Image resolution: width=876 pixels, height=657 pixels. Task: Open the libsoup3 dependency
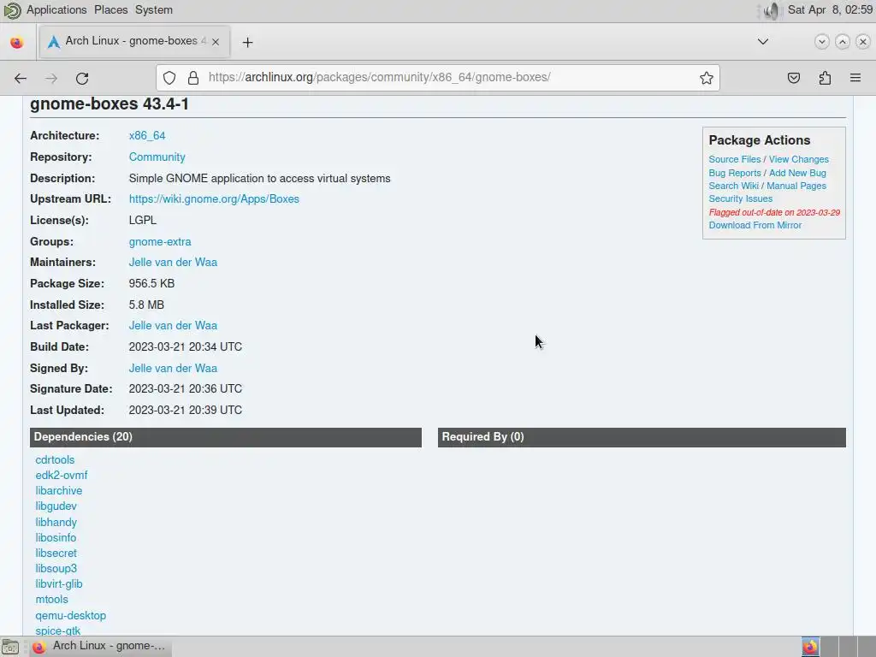[56, 569]
